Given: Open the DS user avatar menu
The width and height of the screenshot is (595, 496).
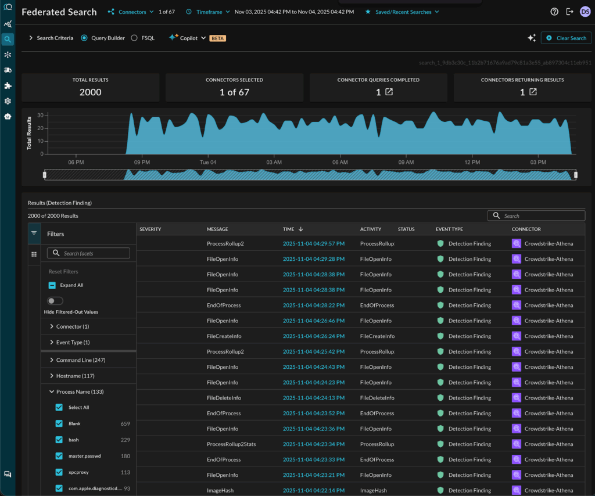Looking at the screenshot, I should [x=585, y=12].
